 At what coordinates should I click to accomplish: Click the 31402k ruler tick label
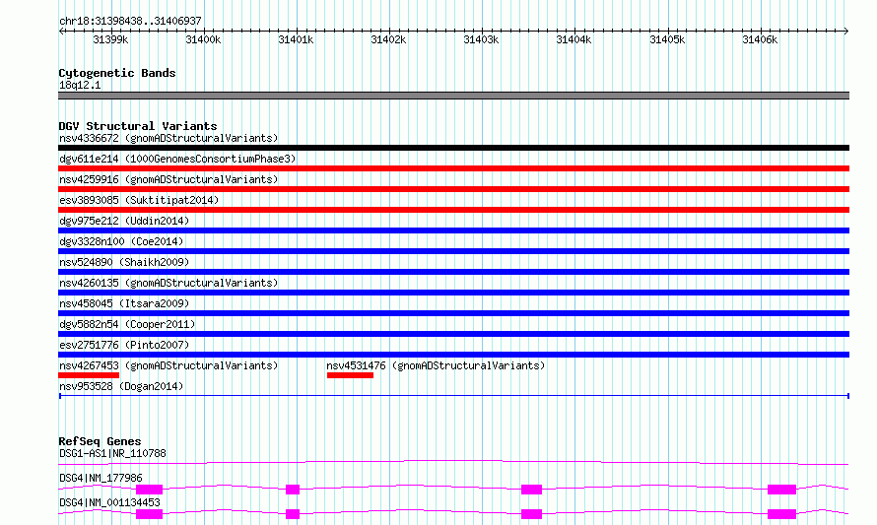[x=388, y=39]
